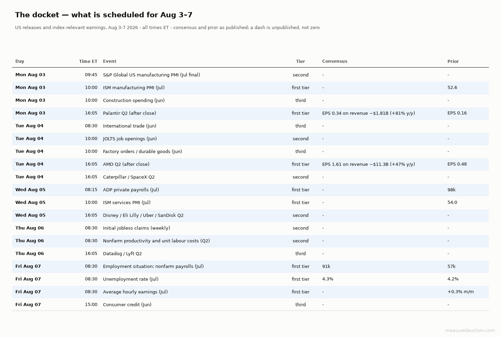Click the 'Consensus' column header
The width and height of the screenshot is (501, 337).
[334, 61]
